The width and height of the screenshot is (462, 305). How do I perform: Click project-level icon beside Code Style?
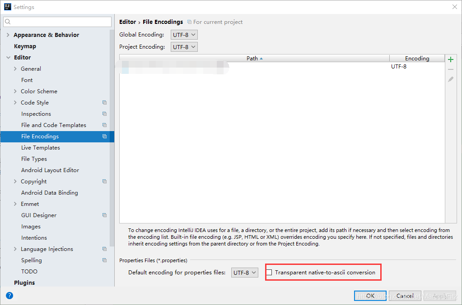(104, 103)
